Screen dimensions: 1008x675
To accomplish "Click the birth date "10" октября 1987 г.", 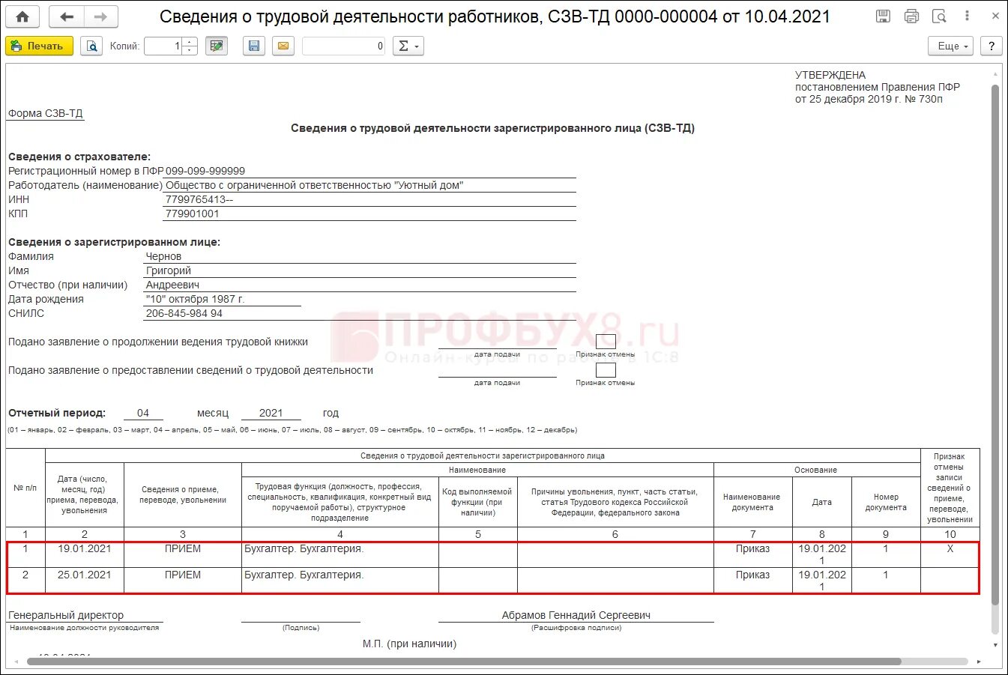I will [x=195, y=299].
